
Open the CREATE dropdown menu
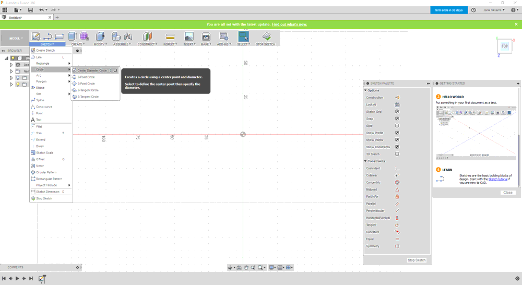(78, 44)
